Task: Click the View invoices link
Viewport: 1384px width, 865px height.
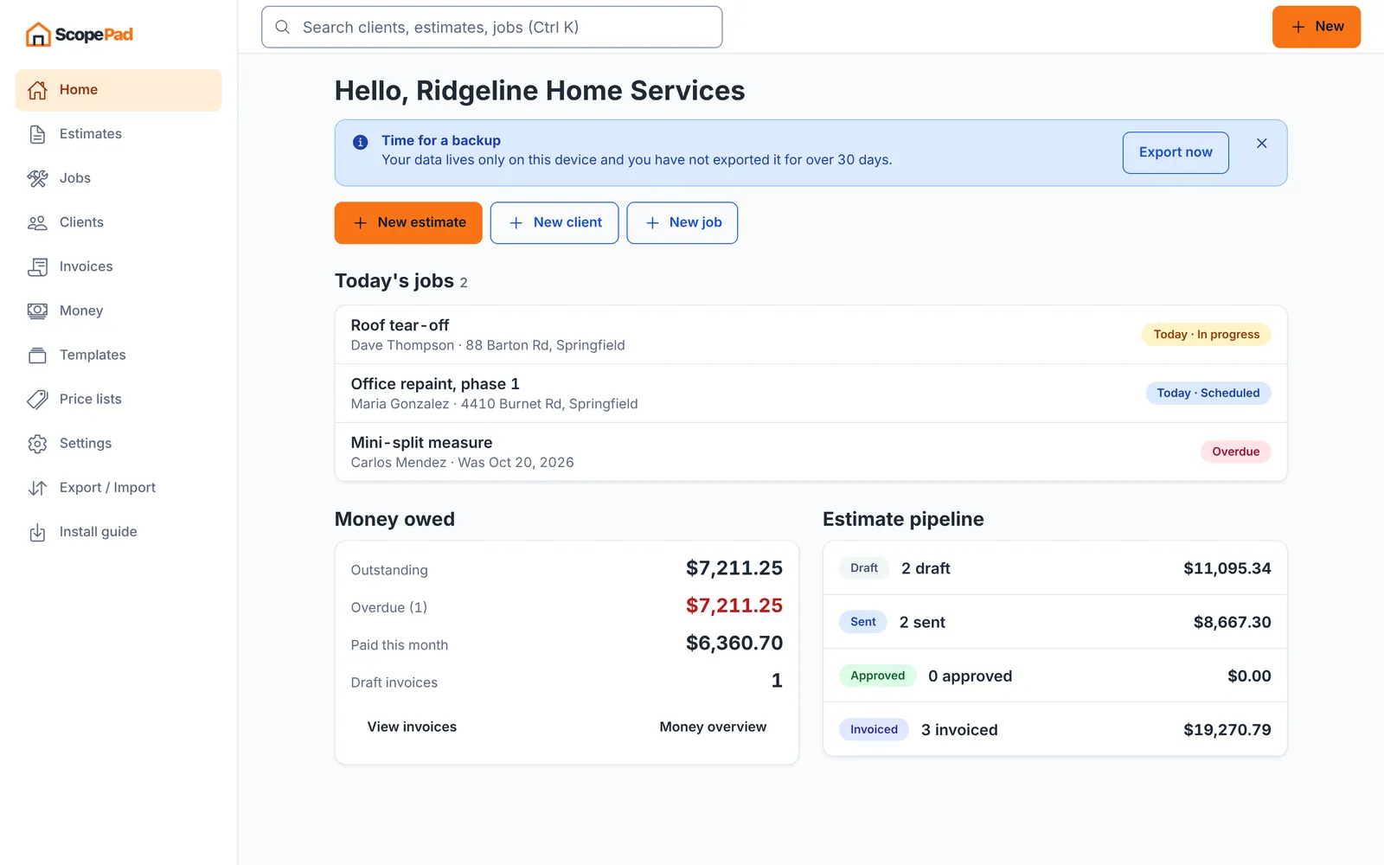Action: [412, 727]
